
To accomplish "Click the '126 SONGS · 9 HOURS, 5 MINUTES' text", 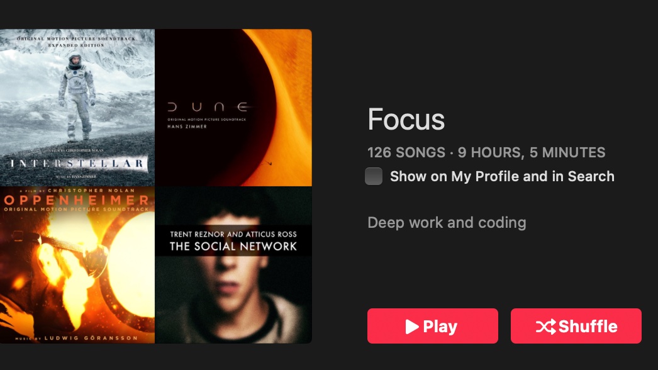I will click(486, 152).
